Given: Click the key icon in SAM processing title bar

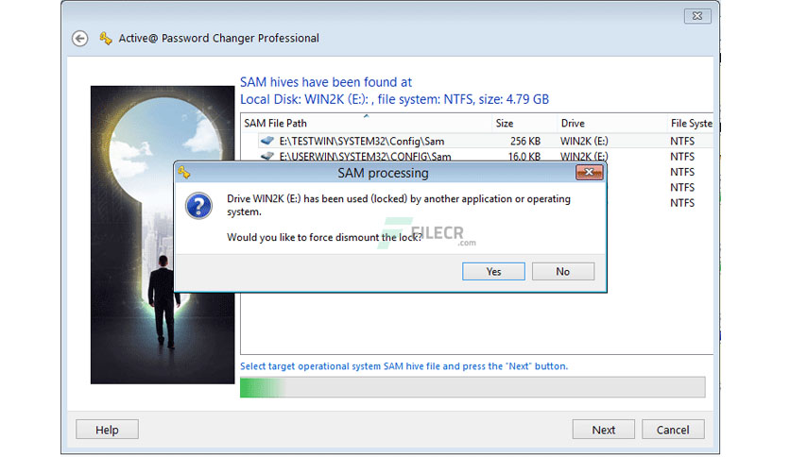Looking at the screenshot, I should pos(184,173).
